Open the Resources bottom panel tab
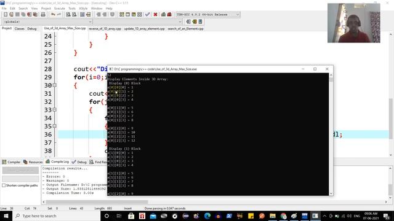This screenshot has height=221, width=394. pyautogui.click(x=33, y=162)
